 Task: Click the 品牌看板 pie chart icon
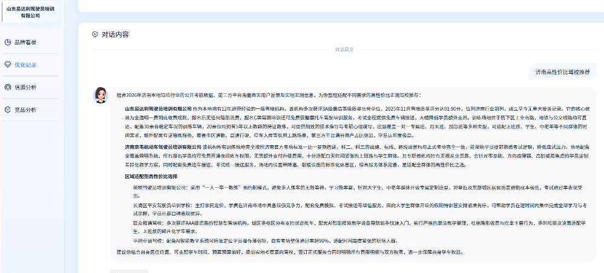click(8, 42)
